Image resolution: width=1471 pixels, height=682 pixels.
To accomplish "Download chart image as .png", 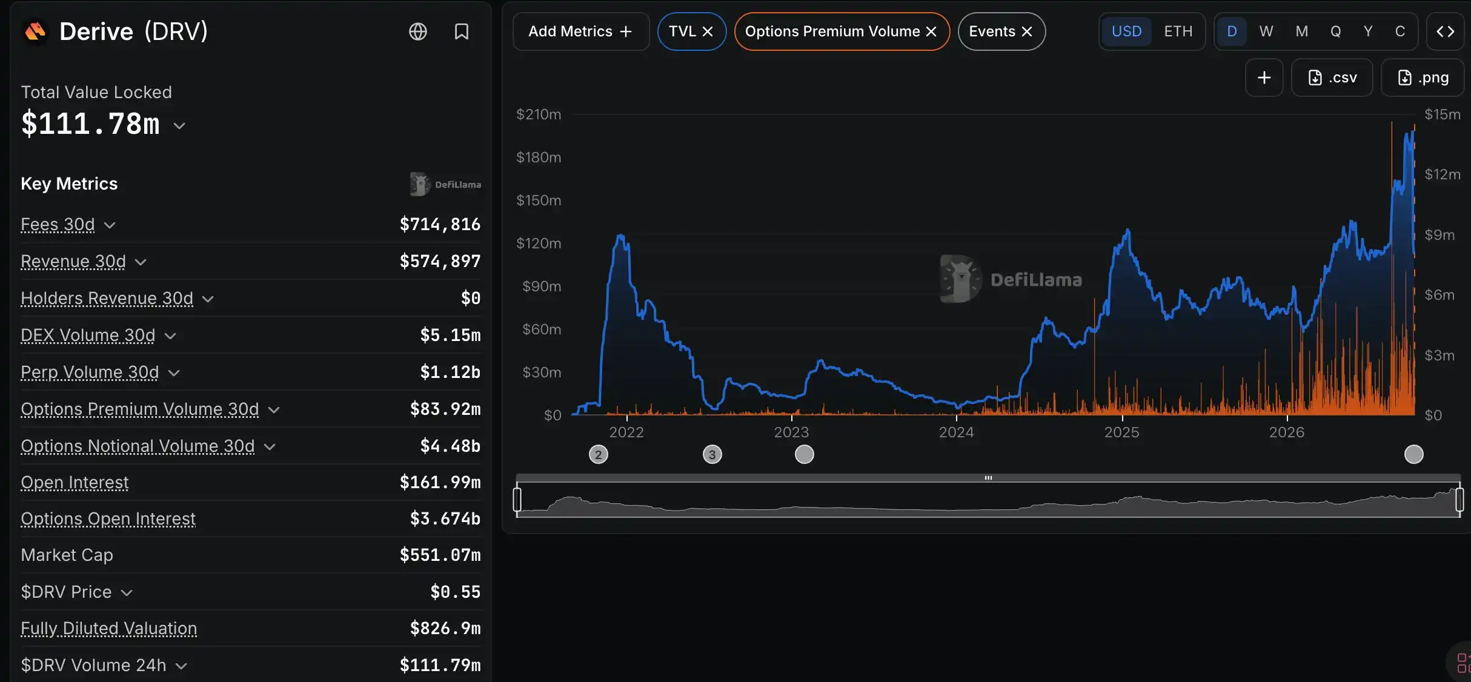I will [1423, 78].
